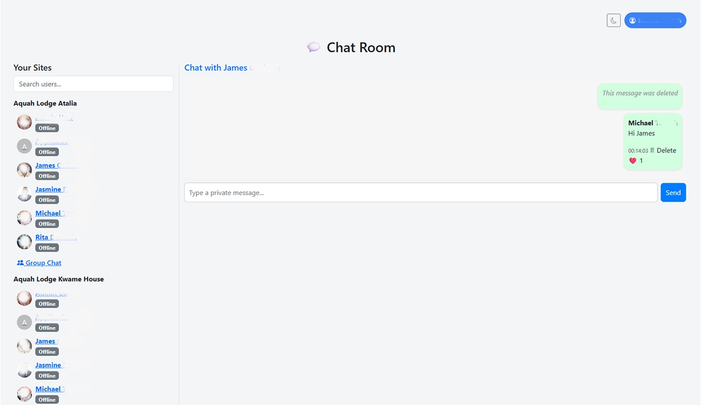This screenshot has width=701, height=405.
Task: Click the private message input field
Action: coord(421,192)
